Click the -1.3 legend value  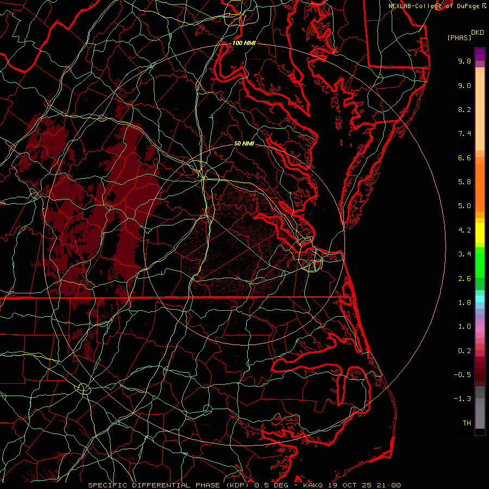coord(462,399)
